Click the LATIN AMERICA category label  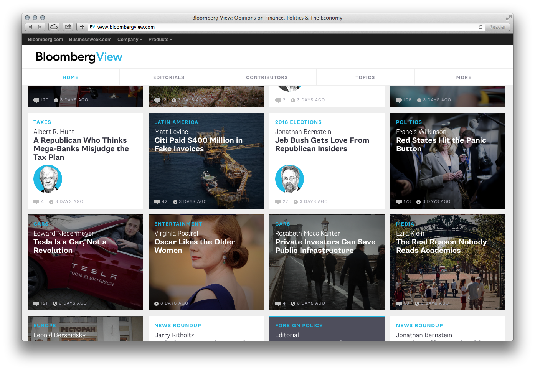coord(176,122)
